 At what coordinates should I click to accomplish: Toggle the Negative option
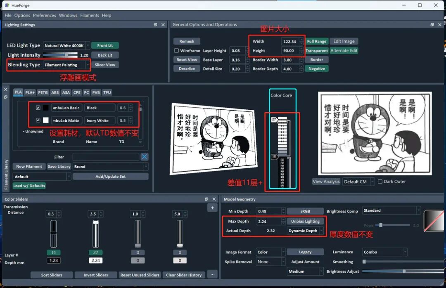click(x=317, y=68)
